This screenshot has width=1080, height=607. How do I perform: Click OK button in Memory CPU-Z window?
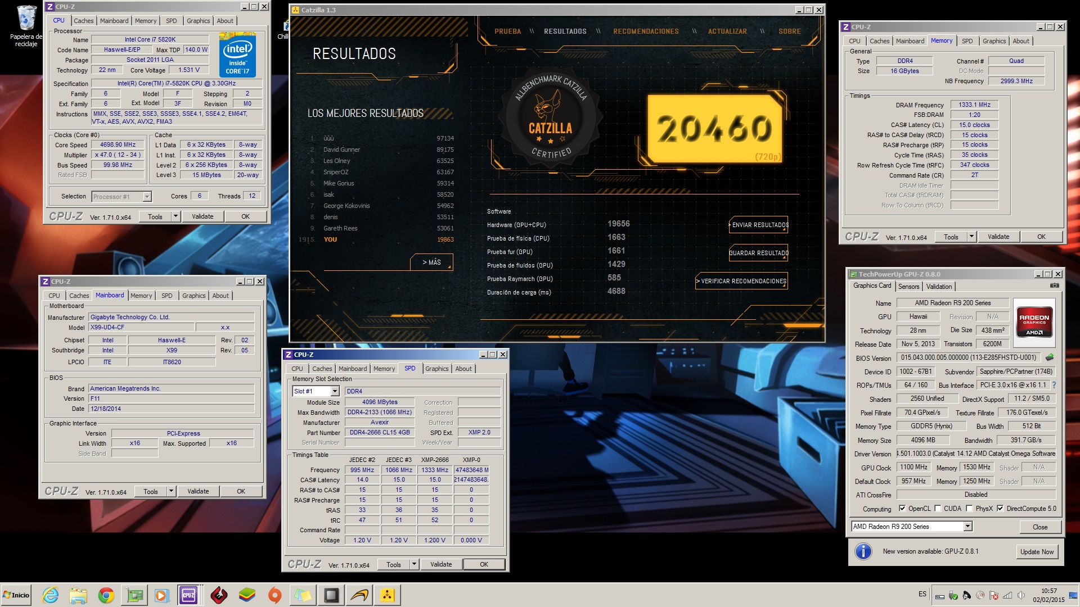point(1041,237)
